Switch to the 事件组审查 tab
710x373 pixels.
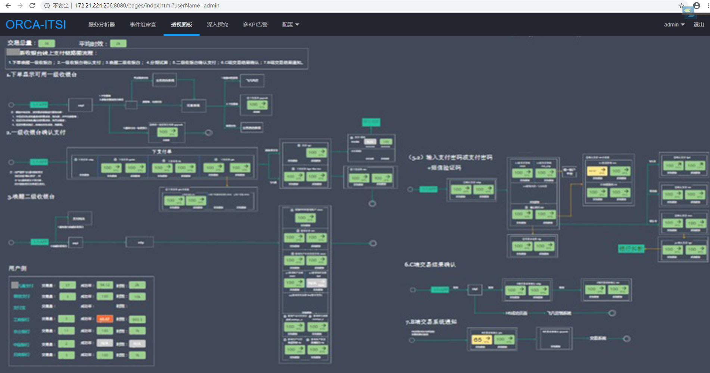coord(143,25)
